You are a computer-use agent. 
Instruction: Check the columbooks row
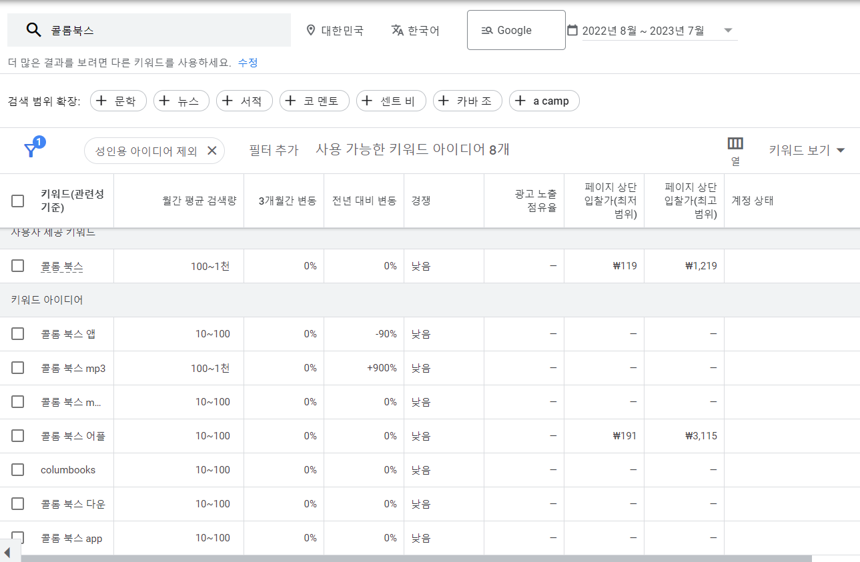18,470
